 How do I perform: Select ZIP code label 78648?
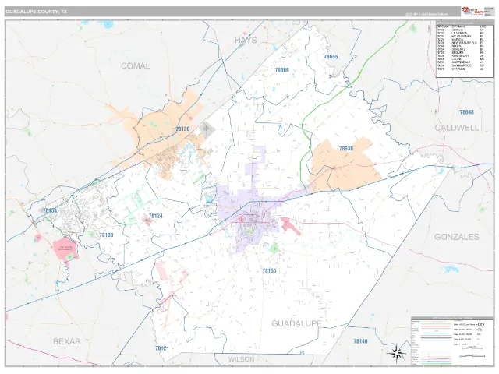coord(466,112)
